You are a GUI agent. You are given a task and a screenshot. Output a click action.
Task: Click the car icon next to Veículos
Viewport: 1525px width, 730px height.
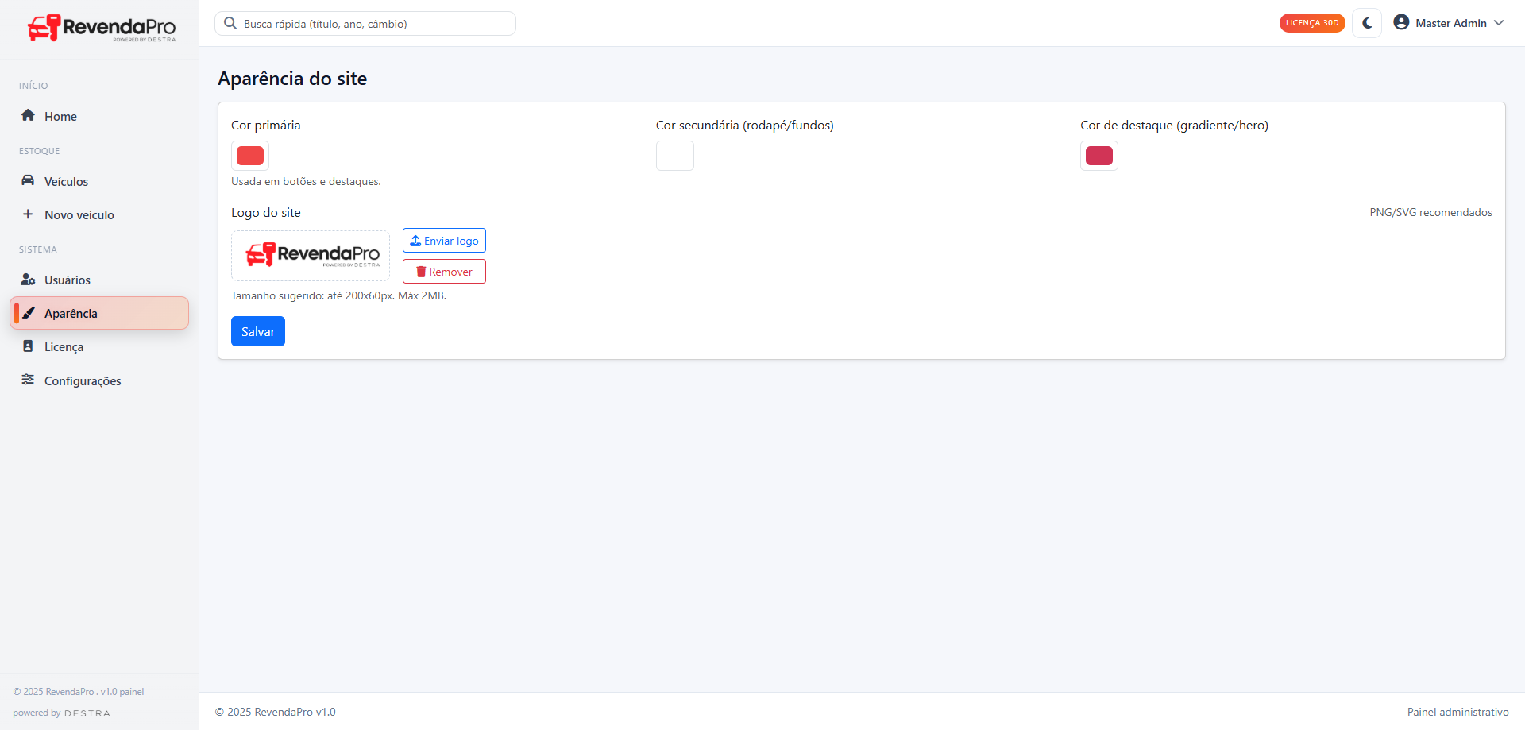coord(28,180)
